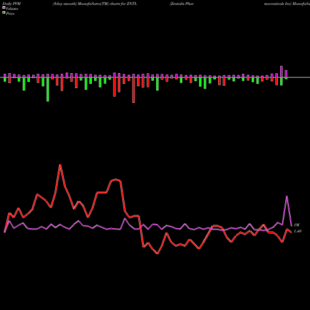Screen dimensions: 310x310
Task: Click the Price legend label
Action: pos(10,14)
